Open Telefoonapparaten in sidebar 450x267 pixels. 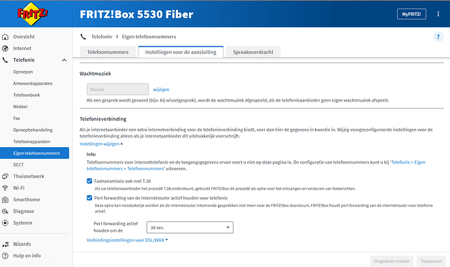pyautogui.click(x=31, y=141)
